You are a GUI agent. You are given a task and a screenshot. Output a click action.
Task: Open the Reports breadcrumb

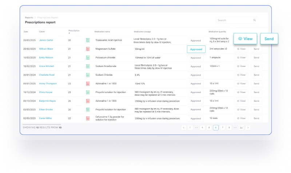pyautogui.click(x=29, y=17)
